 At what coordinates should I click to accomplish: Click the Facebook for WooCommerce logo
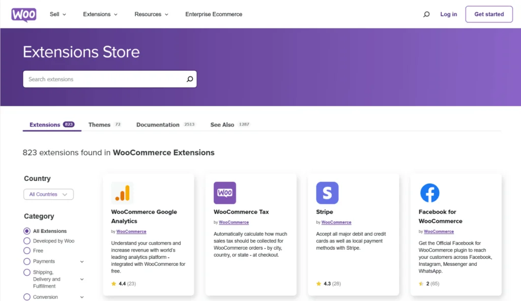(429, 193)
